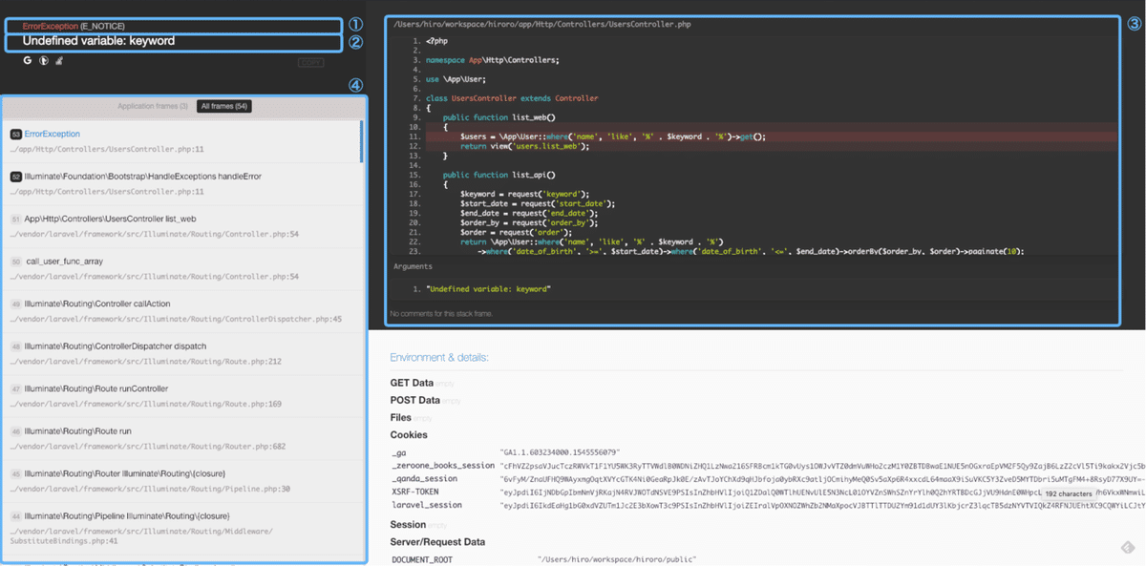Viewport: 1146px width, 566px height.
Task: Select frame 51 UsersController list_web
Action: 183,225
